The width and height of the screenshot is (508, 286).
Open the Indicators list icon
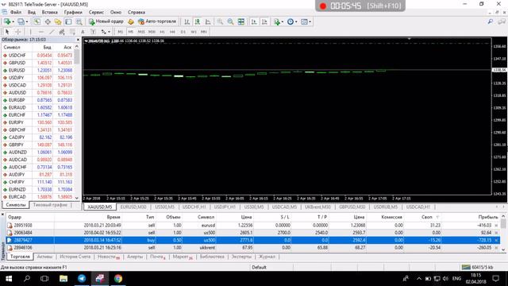tap(277, 21)
